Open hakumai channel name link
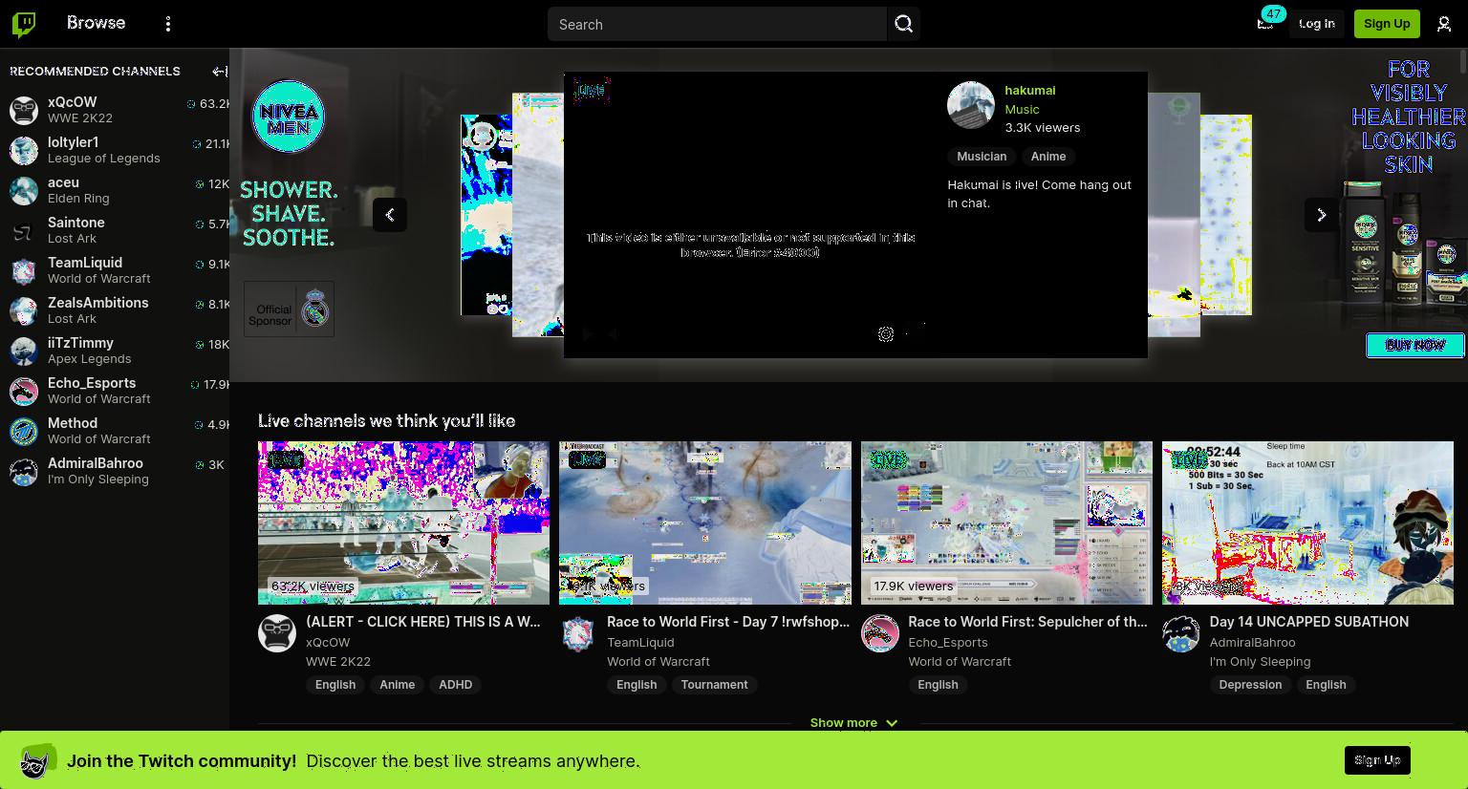Image resolution: width=1468 pixels, height=789 pixels. tap(1030, 90)
